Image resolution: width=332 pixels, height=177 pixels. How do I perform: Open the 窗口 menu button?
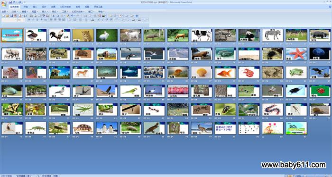pos(91,12)
